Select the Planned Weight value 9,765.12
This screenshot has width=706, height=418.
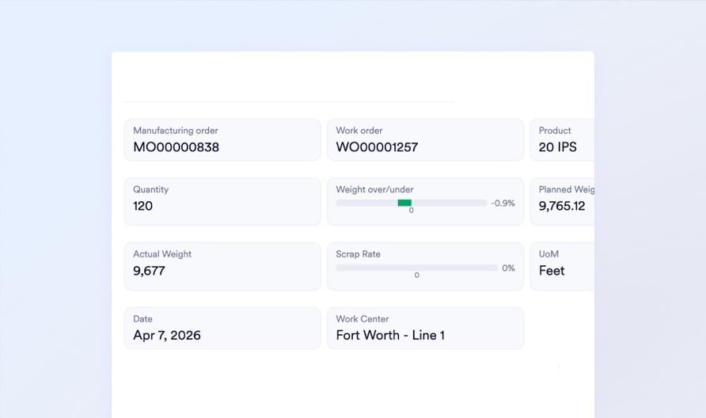click(562, 207)
